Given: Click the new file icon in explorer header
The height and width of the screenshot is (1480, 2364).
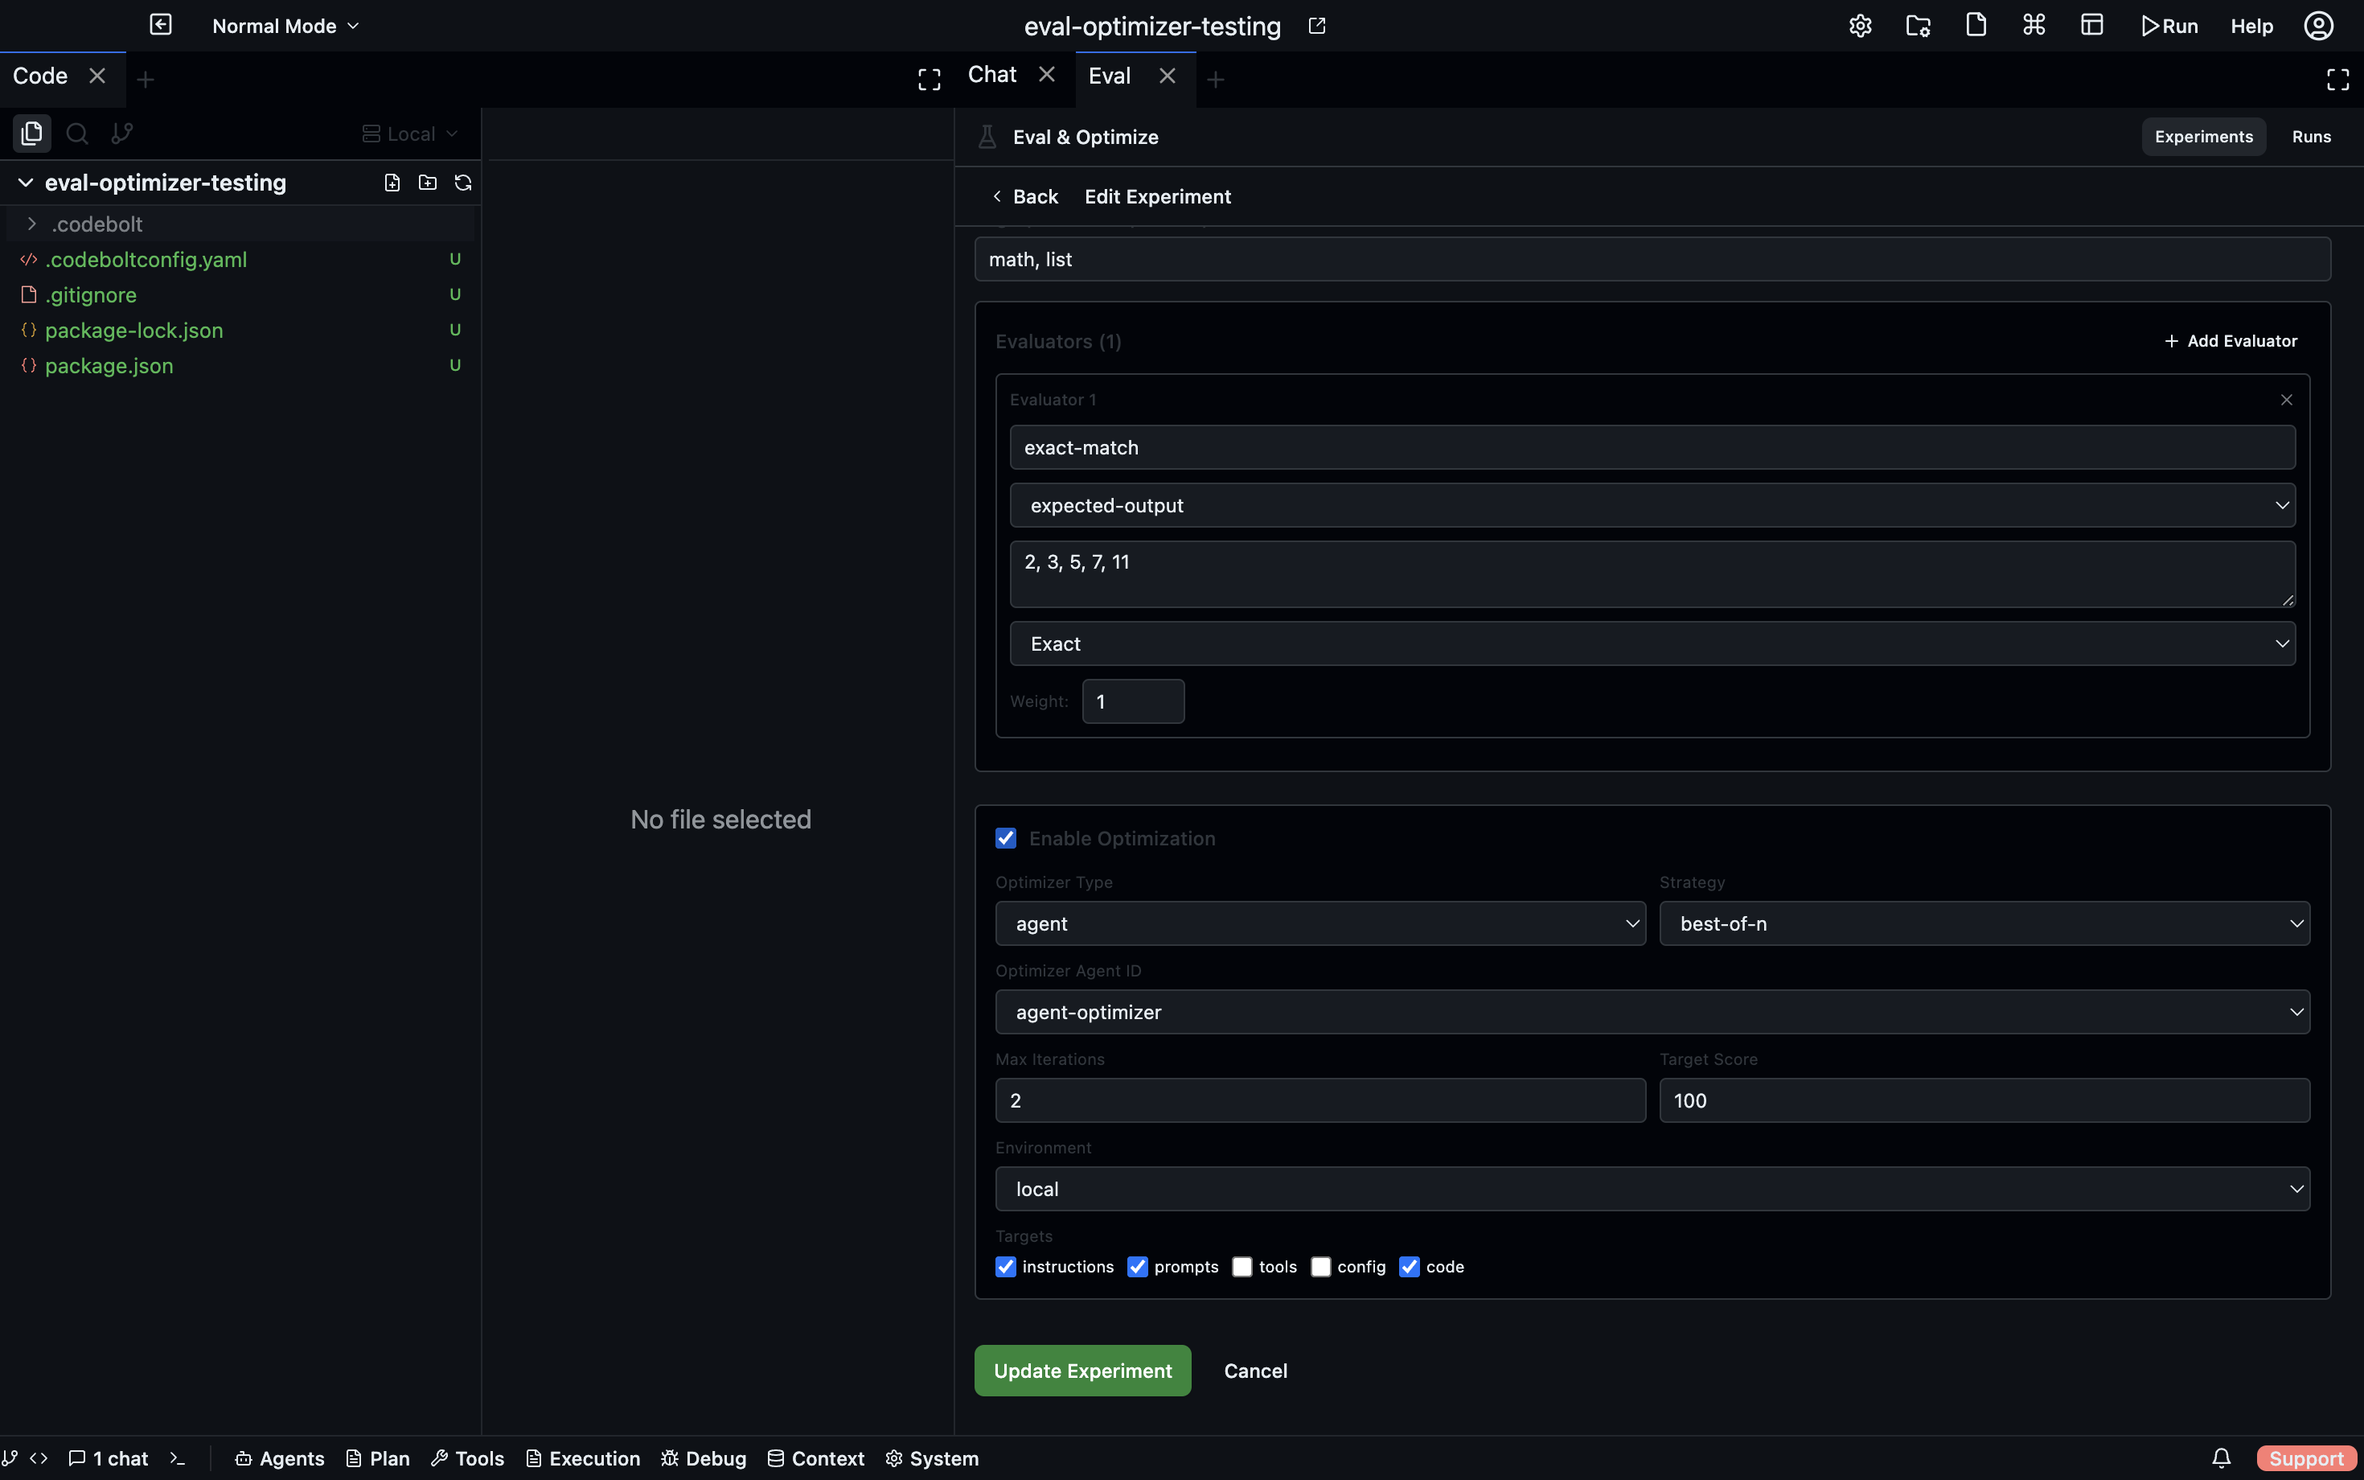Looking at the screenshot, I should pyautogui.click(x=392, y=183).
